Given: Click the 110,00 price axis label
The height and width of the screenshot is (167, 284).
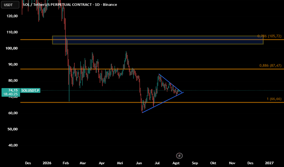Looking at the screenshot, I should pyautogui.click(x=12, y=32).
